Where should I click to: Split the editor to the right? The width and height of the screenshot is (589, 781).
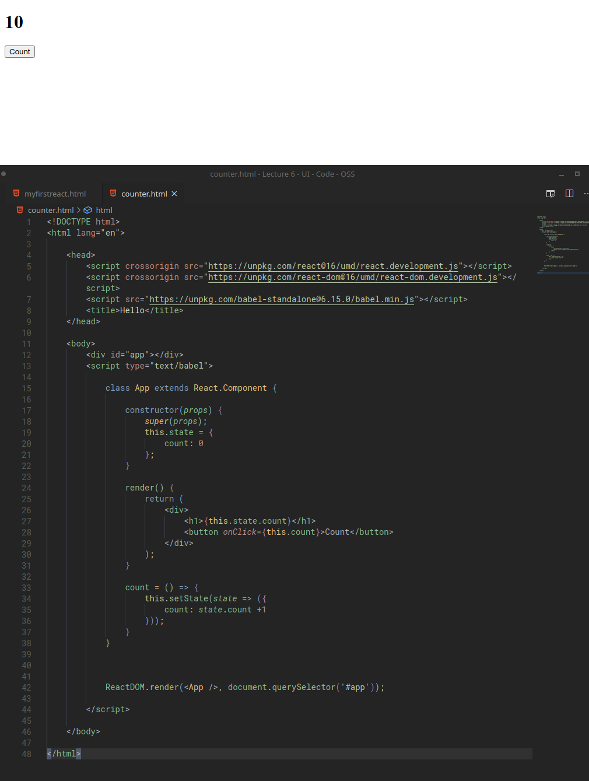(569, 194)
